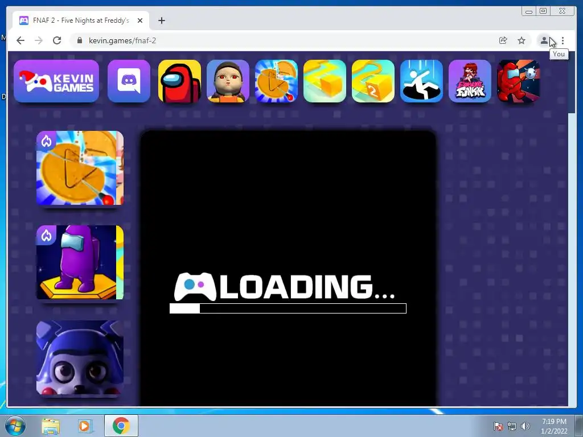583x437 pixels.
Task: Open the volume speaker tray icon
Action: click(x=525, y=426)
